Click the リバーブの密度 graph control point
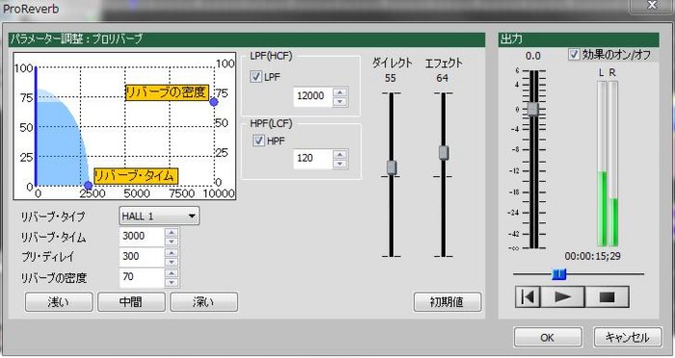Screen dimensions: 675x358 pyautogui.click(x=213, y=102)
